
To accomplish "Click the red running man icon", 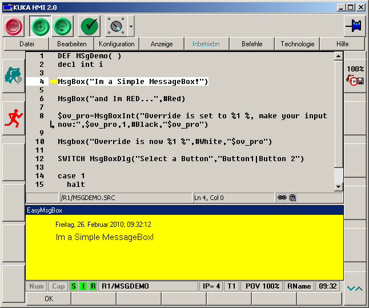I will point(13,118).
